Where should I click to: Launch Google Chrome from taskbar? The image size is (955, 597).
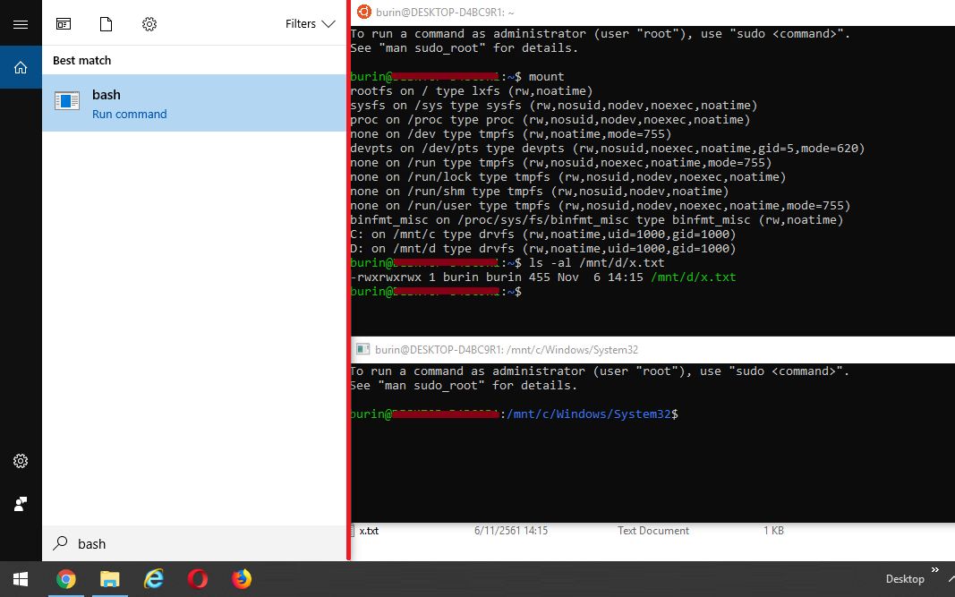coord(65,579)
